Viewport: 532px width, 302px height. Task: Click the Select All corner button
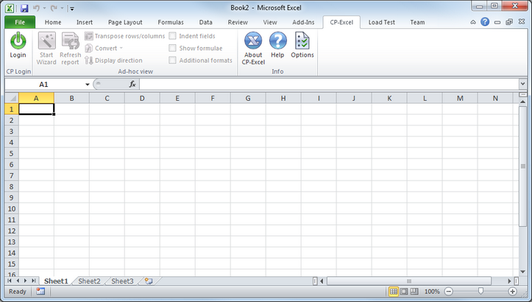click(12, 98)
